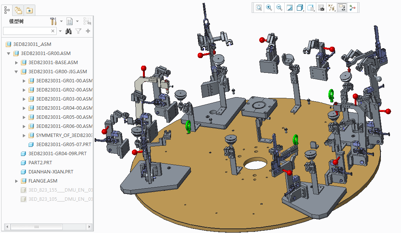
Task: Click the Repaint screen icon
Action: point(290,8)
